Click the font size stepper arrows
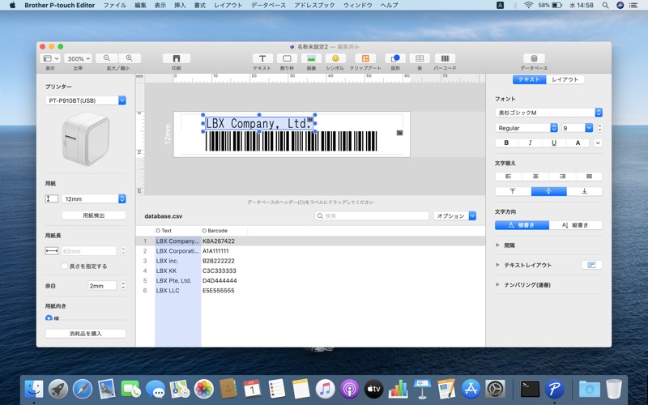The height and width of the screenshot is (405, 648). click(x=599, y=128)
